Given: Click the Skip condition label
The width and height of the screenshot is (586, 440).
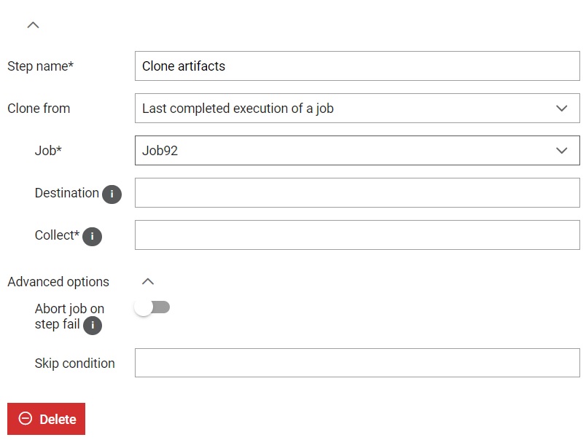Looking at the screenshot, I should pos(75,363).
